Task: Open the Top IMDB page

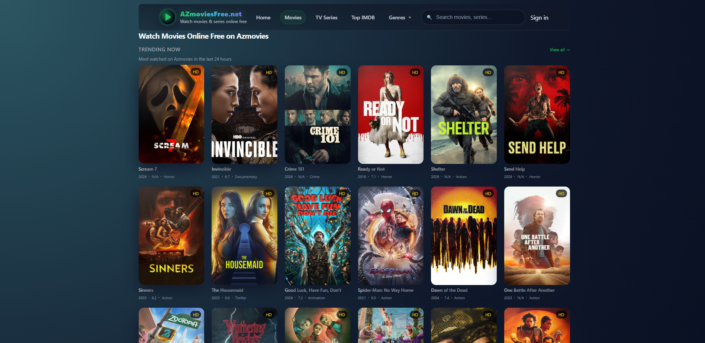Action: pyautogui.click(x=363, y=17)
